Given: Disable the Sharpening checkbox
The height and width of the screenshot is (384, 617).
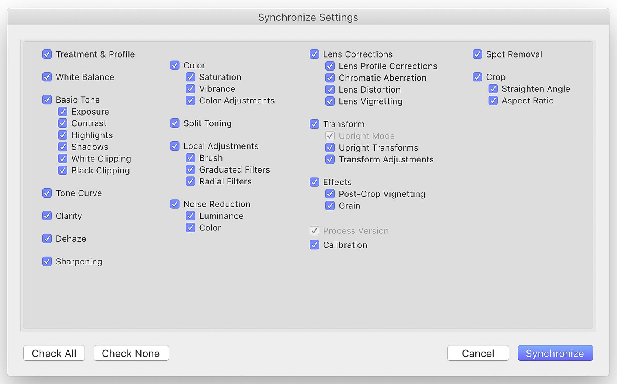Looking at the screenshot, I should (x=47, y=262).
